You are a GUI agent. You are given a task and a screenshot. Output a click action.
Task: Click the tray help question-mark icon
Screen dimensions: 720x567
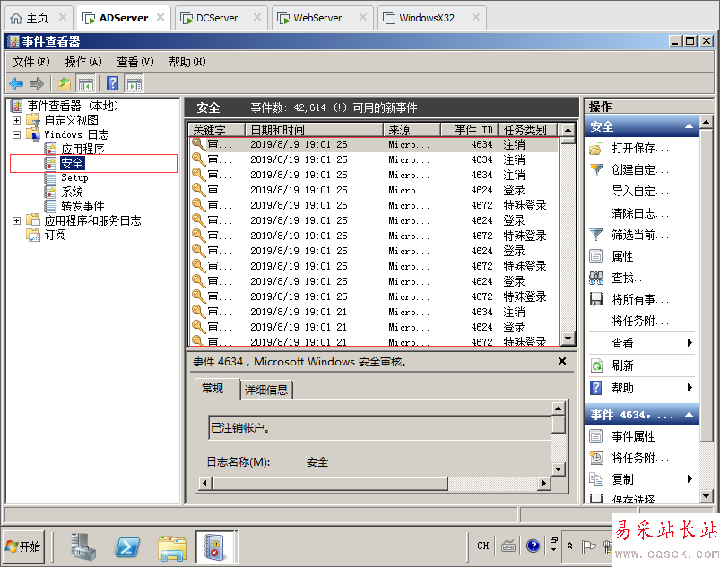tap(533, 546)
